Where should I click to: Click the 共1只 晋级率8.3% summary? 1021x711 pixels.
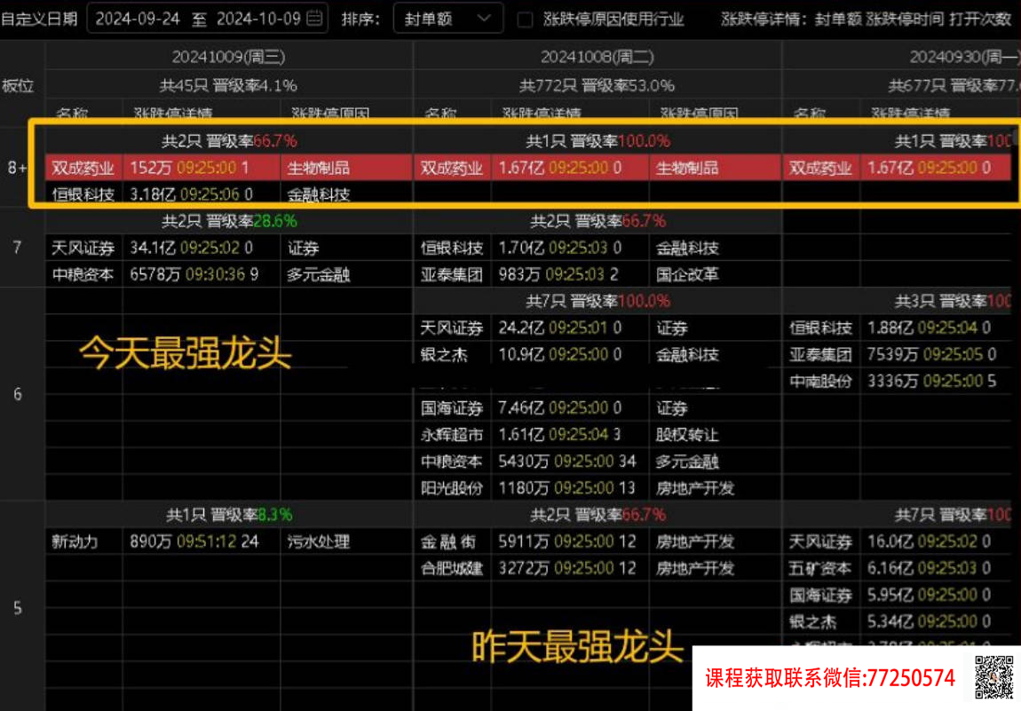228,515
